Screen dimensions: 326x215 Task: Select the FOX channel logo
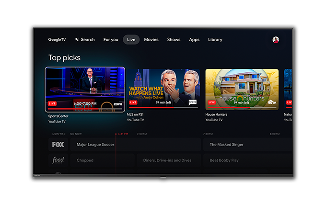[x=58, y=145]
